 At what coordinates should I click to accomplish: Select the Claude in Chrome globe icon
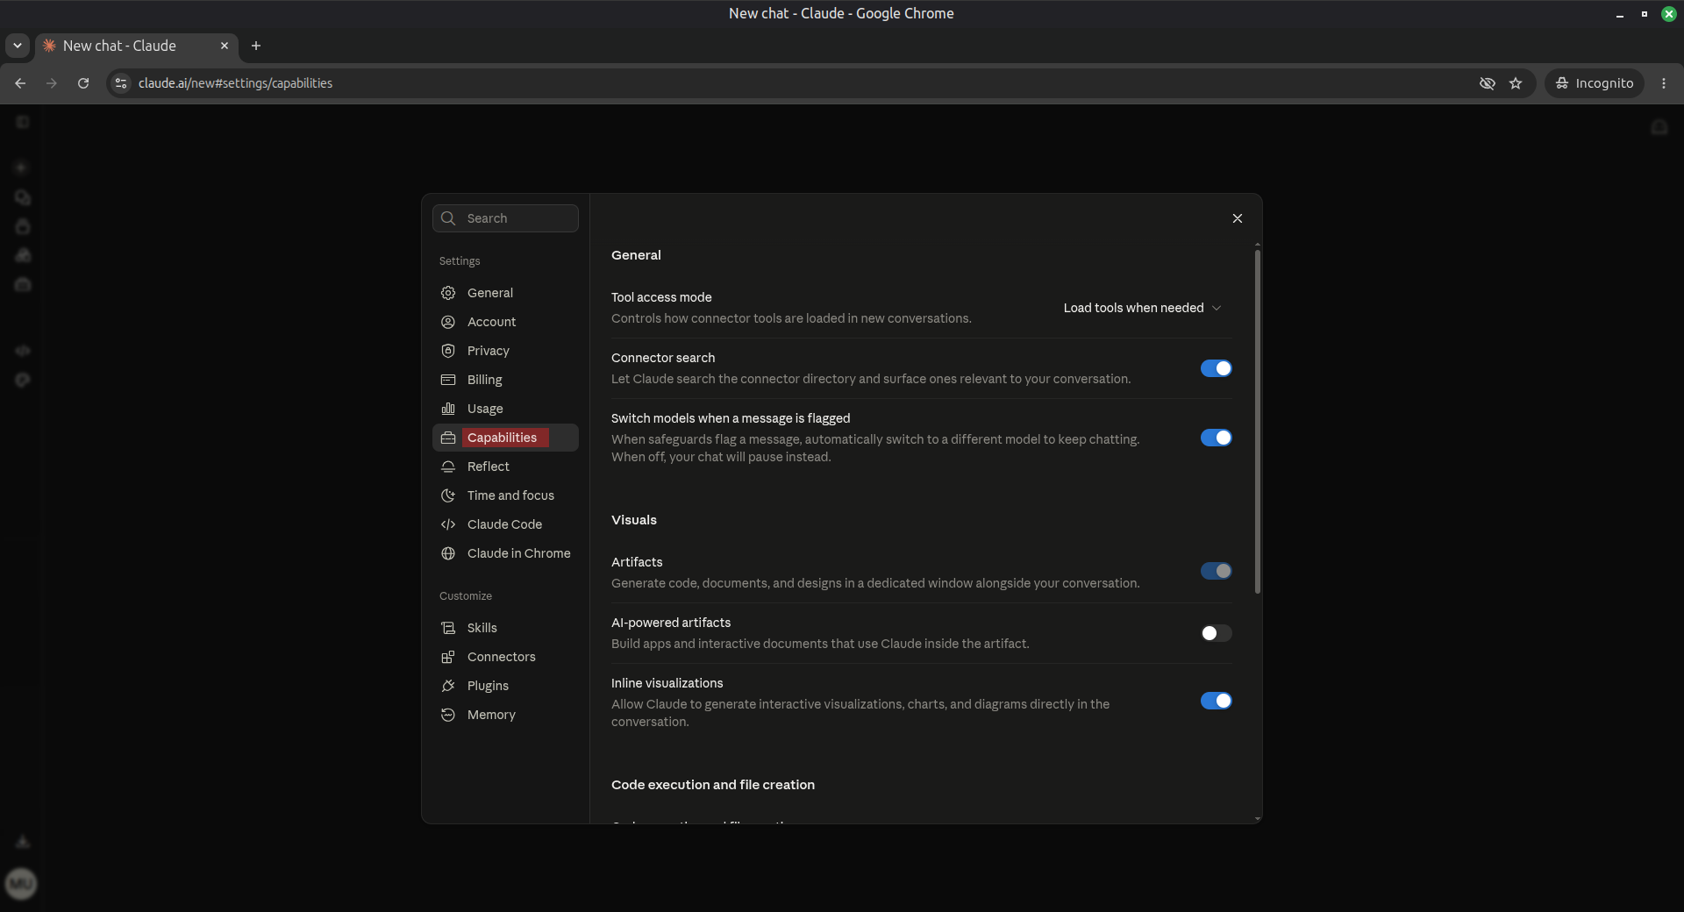pos(448,553)
